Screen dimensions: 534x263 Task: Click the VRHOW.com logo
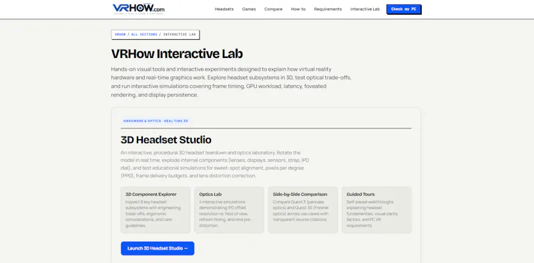[x=138, y=9]
